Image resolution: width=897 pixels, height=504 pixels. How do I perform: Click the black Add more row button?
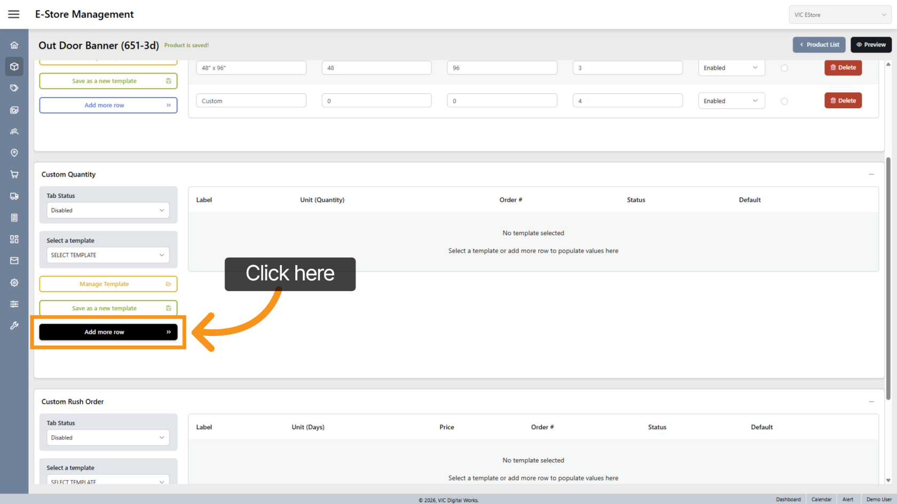point(108,332)
